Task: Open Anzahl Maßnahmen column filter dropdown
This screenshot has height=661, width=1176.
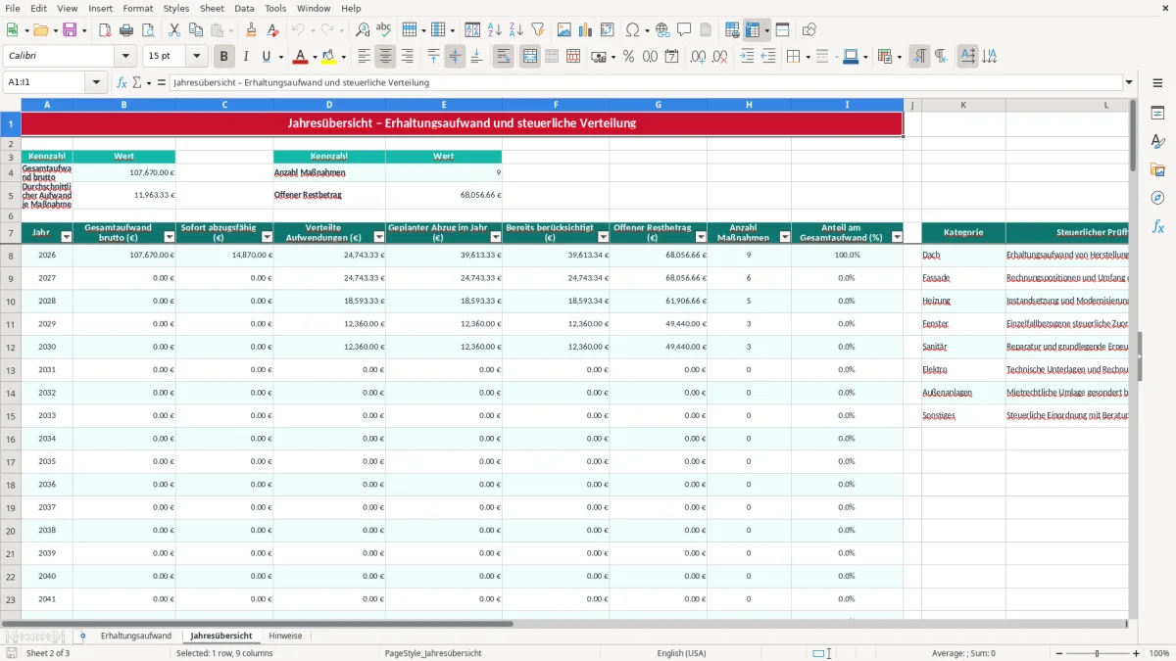Action: [x=785, y=237]
